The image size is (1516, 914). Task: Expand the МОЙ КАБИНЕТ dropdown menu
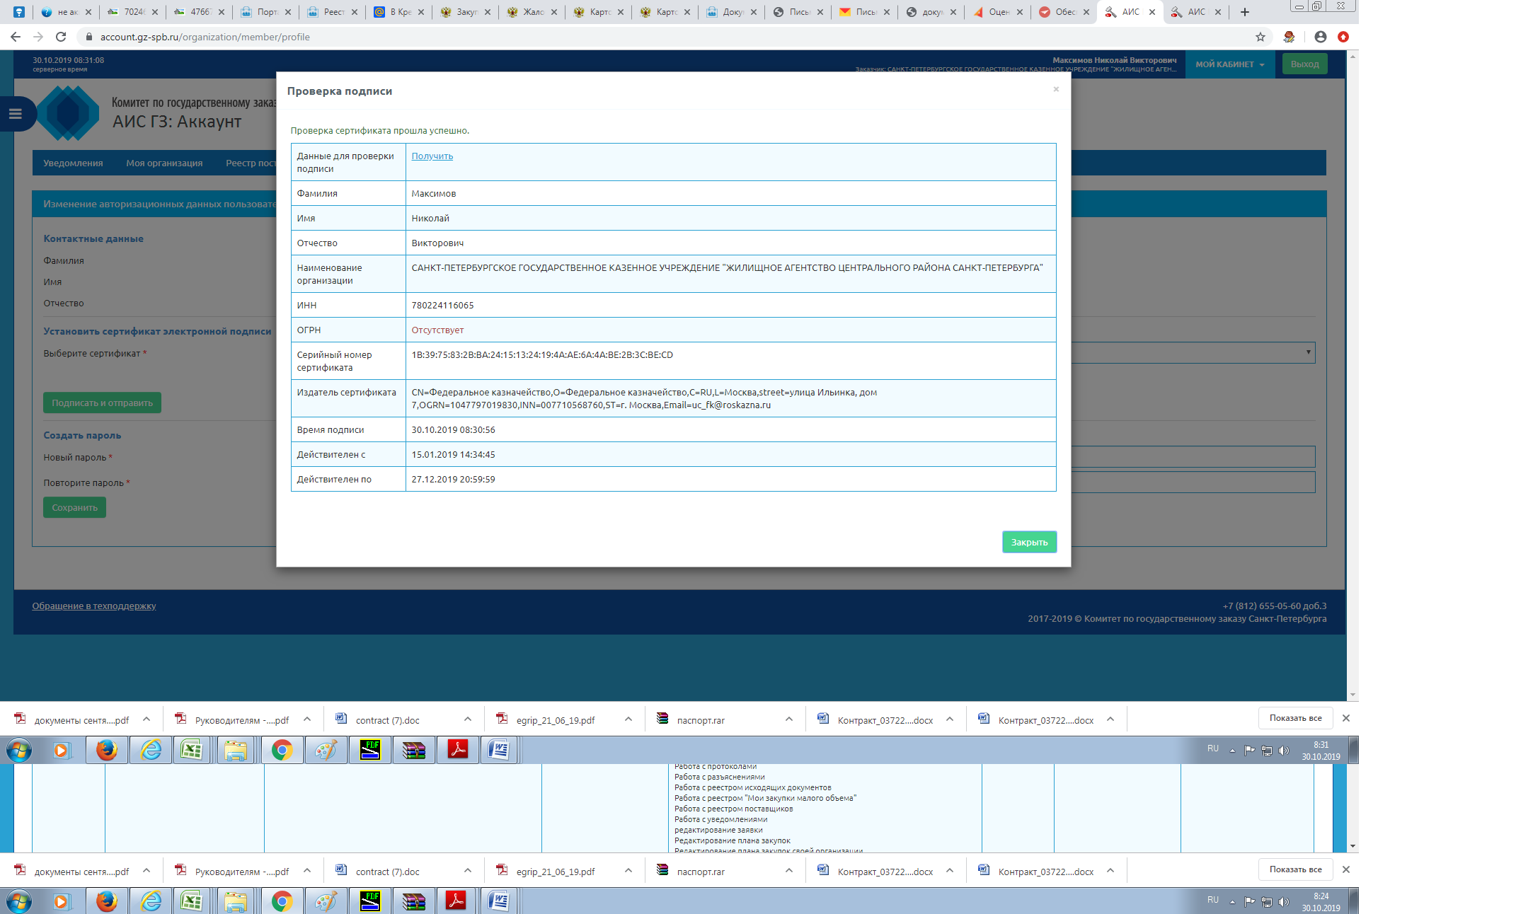point(1229,64)
